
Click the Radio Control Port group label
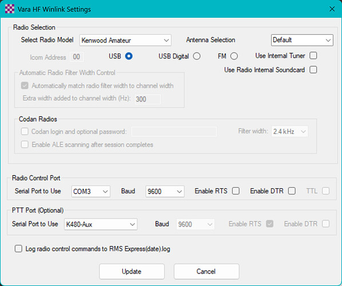point(36,178)
